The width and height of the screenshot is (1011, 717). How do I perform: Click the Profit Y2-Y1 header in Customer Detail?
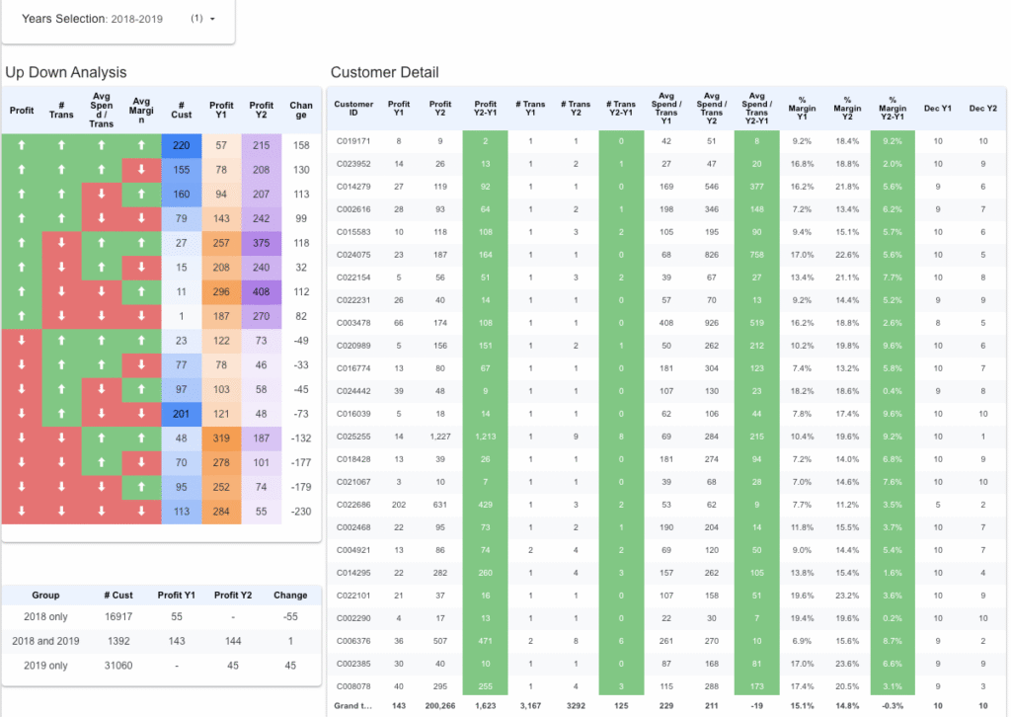[x=486, y=109]
